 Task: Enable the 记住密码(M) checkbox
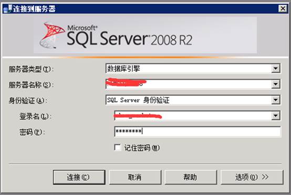click(118, 148)
